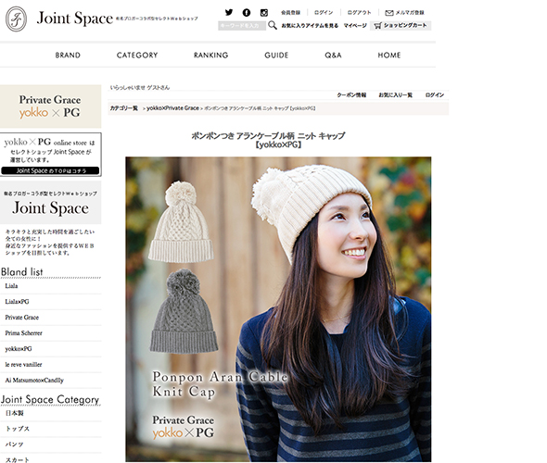
Task: Click the keyword search input field
Action: (x=242, y=25)
